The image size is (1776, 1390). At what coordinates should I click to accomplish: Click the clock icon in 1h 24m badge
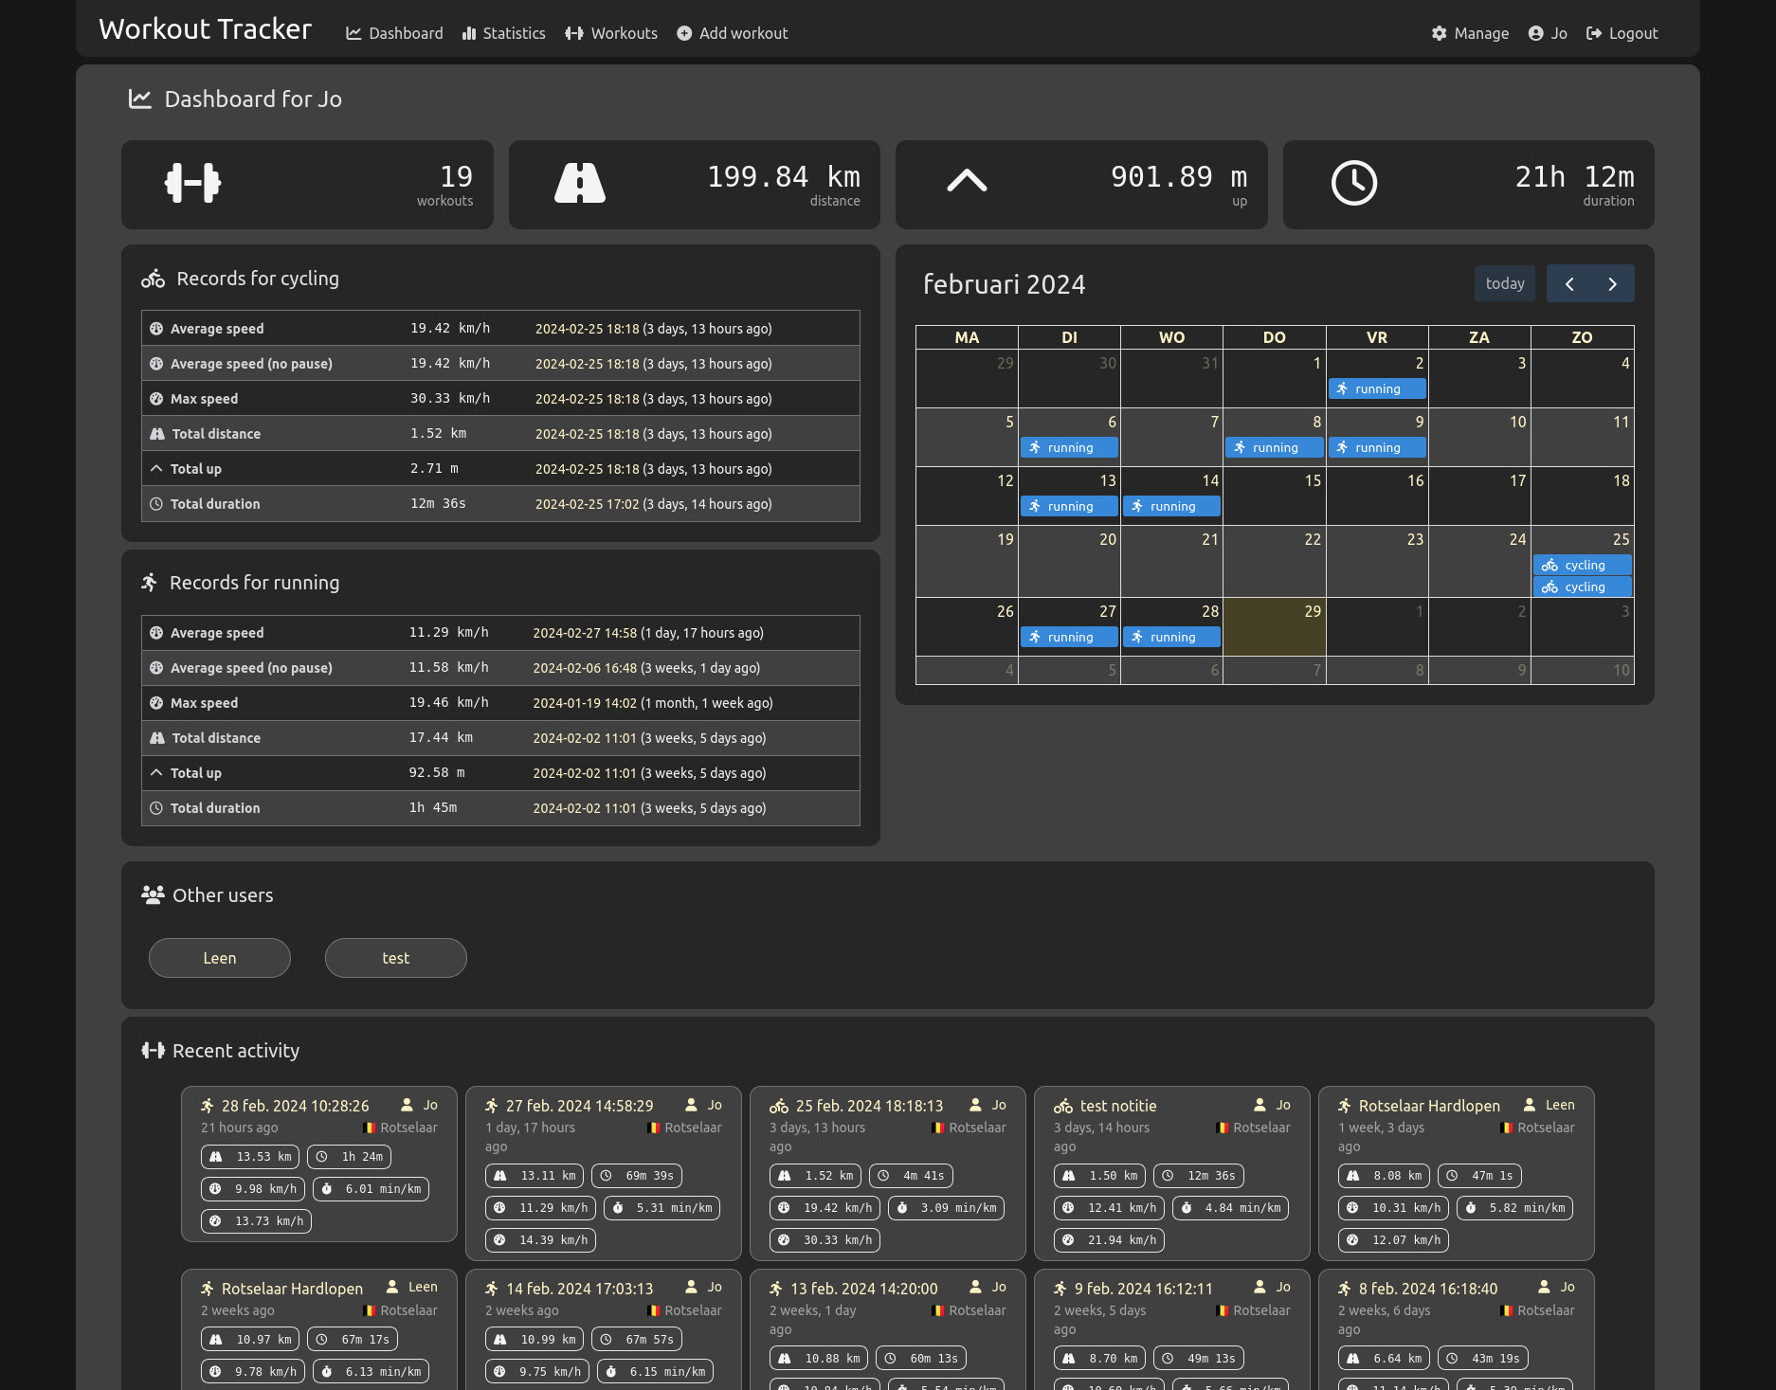[321, 1157]
